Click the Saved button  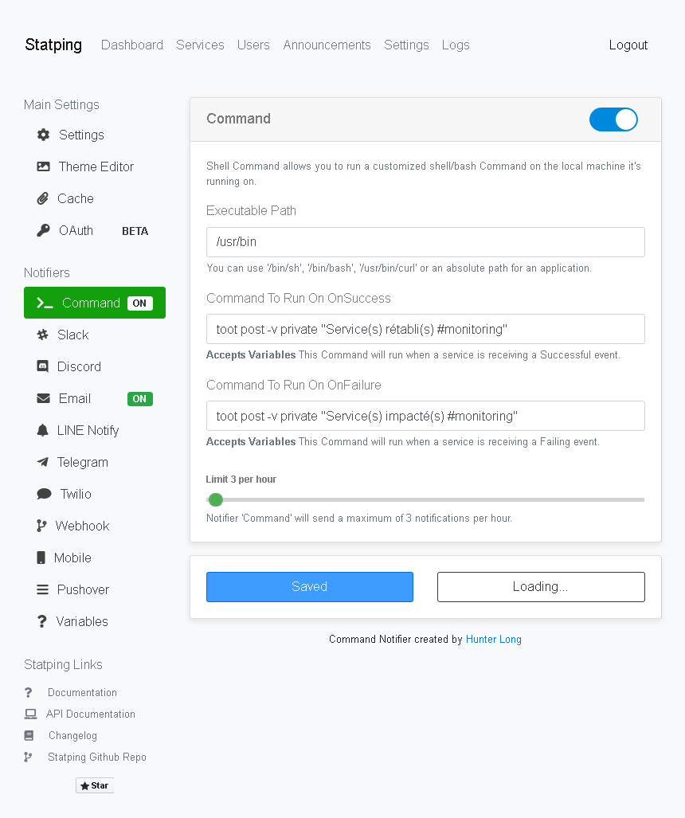309,586
